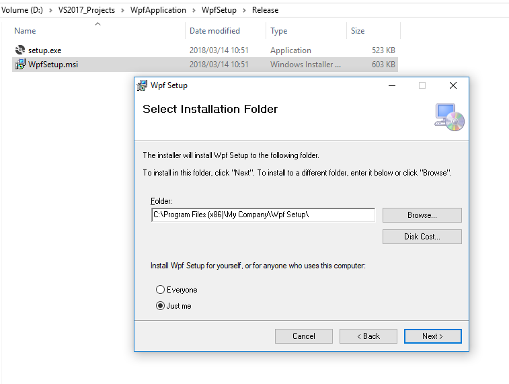This screenshot has height=384, width=509.
Task: Go back with the Back button
Action: 368,336
